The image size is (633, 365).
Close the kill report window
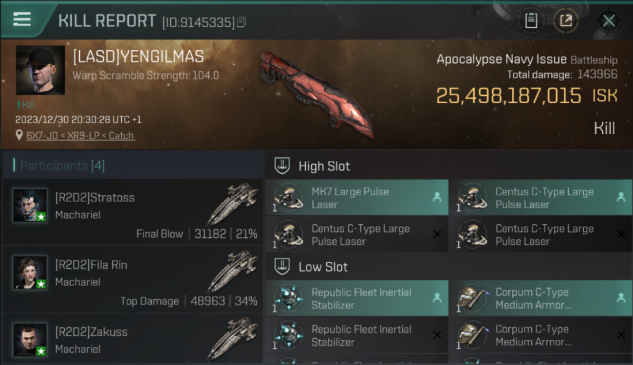(609, 20)
